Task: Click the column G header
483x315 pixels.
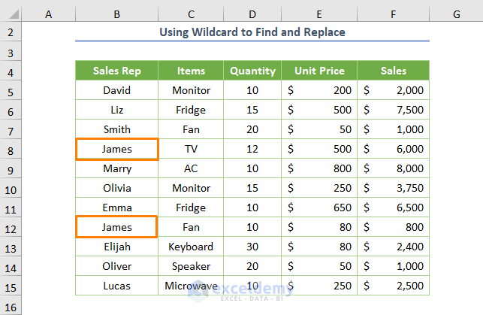Action: 456,14
